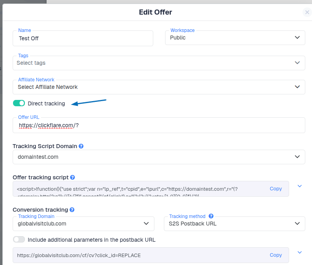Open the Tracking Script Domain dropdown
Image resolution: width=312 pixels, height=265 pixels.
pos(159,157)
